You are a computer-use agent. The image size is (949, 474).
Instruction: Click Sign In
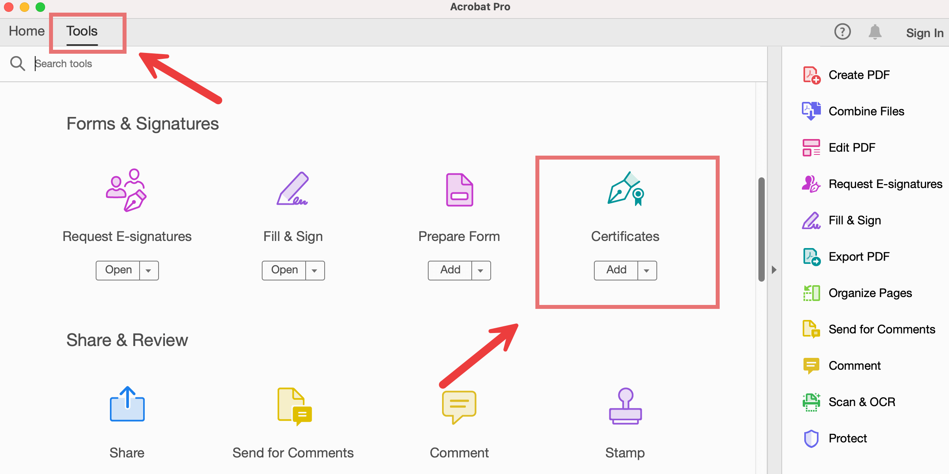pyautogui.click(x=924, y=33)
